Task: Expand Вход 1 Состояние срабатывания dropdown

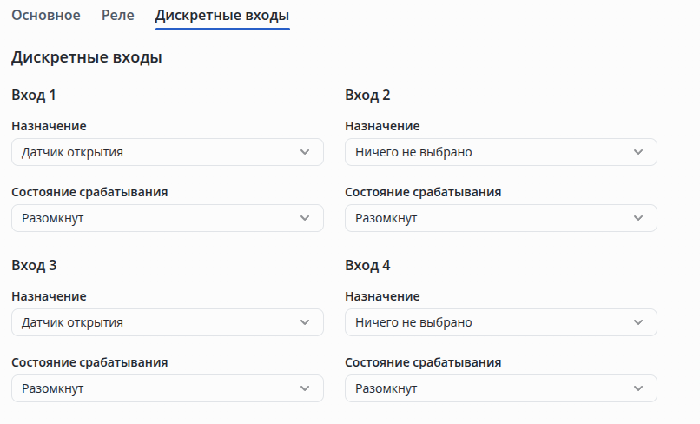Action: (167, 218)
